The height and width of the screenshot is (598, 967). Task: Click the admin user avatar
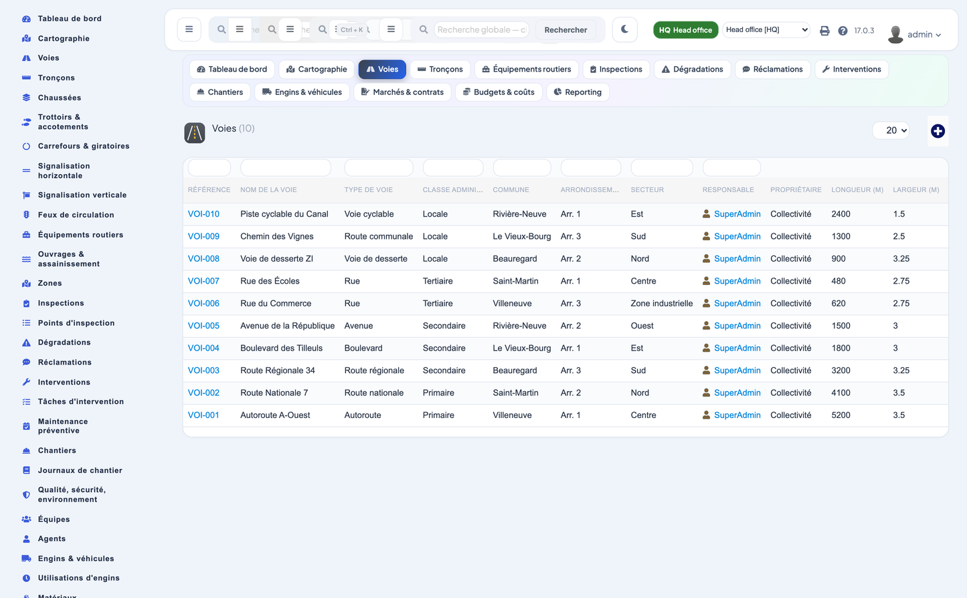click(x=895, y=34)
